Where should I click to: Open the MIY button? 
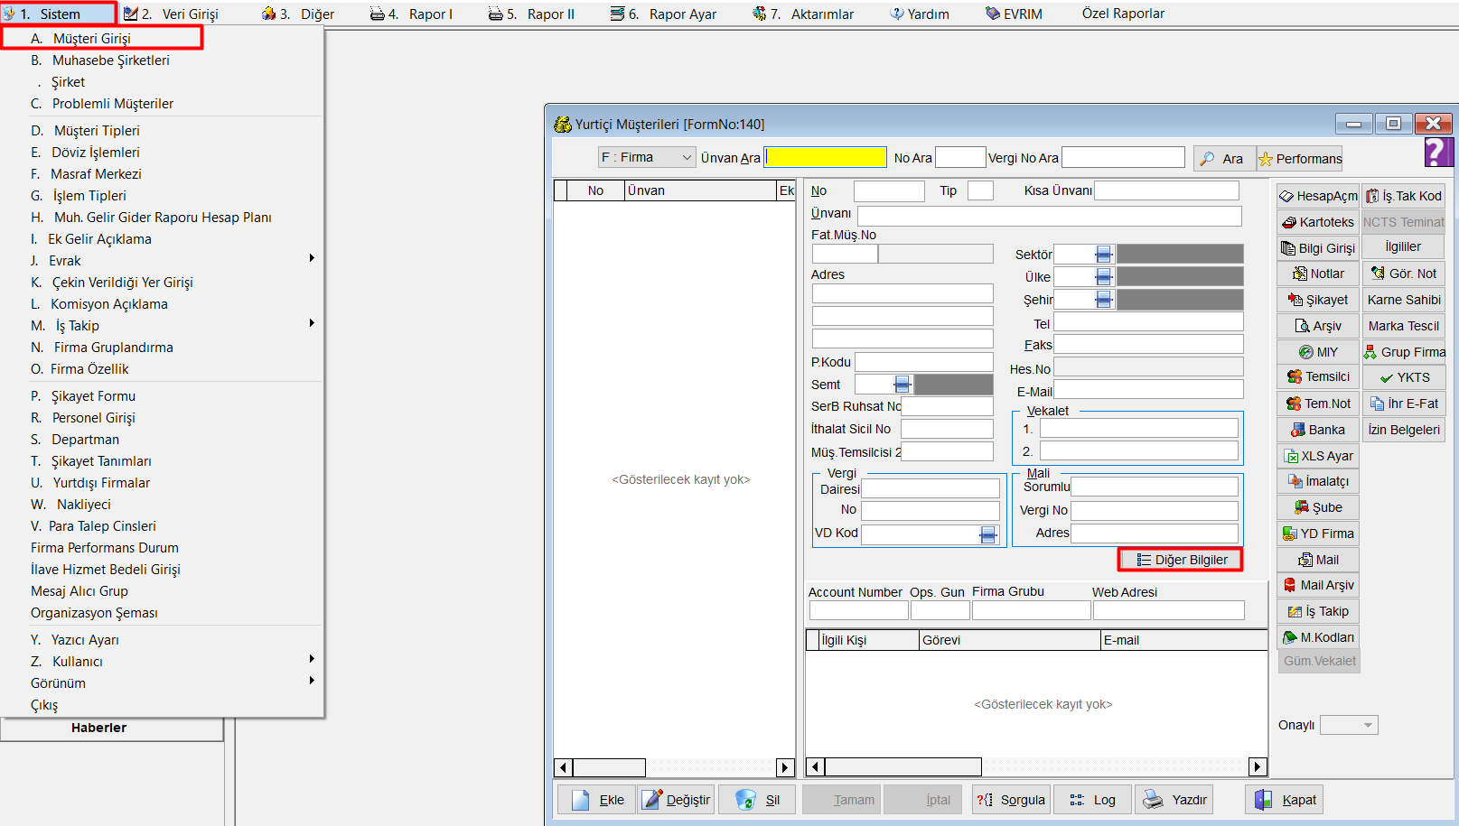coord(1318,352)
